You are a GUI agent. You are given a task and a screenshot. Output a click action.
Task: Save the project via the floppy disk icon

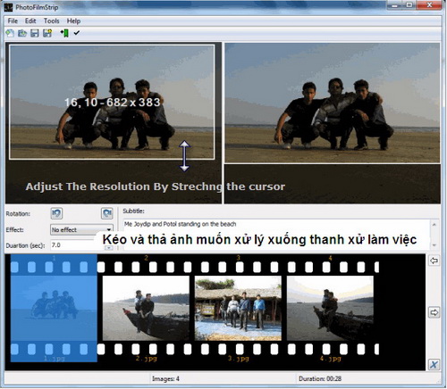(35, 33)
